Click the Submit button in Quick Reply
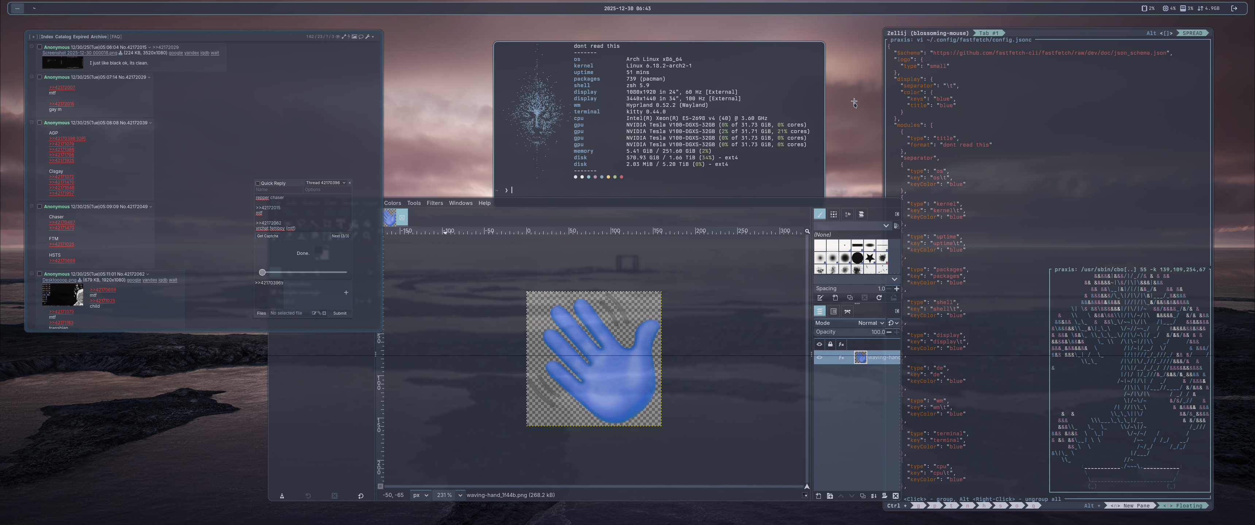The image size is (1255, 525). click(x=340, y=313)
